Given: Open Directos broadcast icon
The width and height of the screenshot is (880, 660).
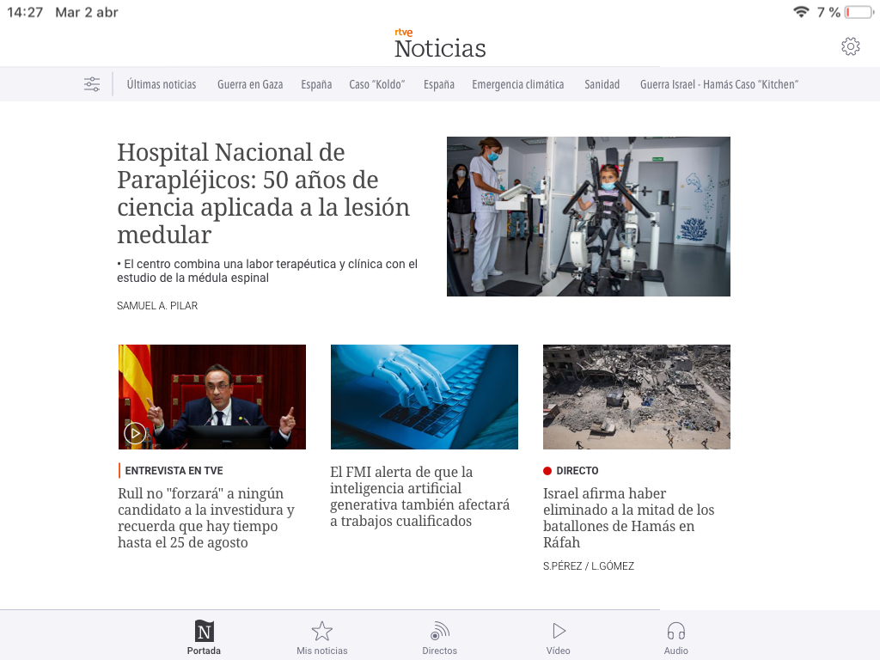Looking at the screenshot, I should 439,632.
